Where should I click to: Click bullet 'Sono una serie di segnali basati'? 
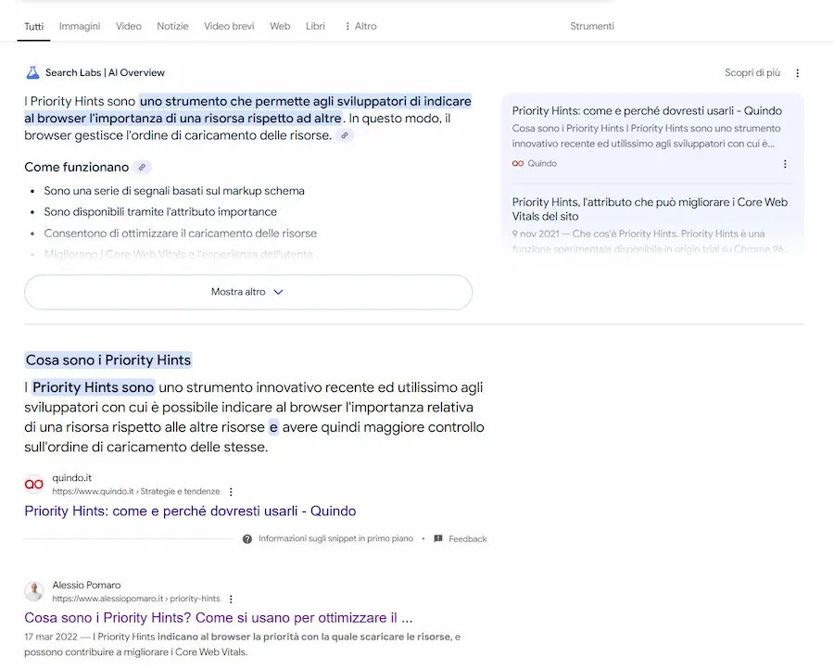(174, 190)
